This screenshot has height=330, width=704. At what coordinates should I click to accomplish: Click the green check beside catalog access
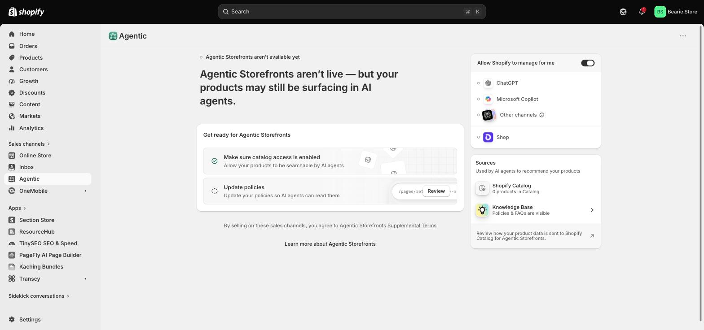pos(215,161)
